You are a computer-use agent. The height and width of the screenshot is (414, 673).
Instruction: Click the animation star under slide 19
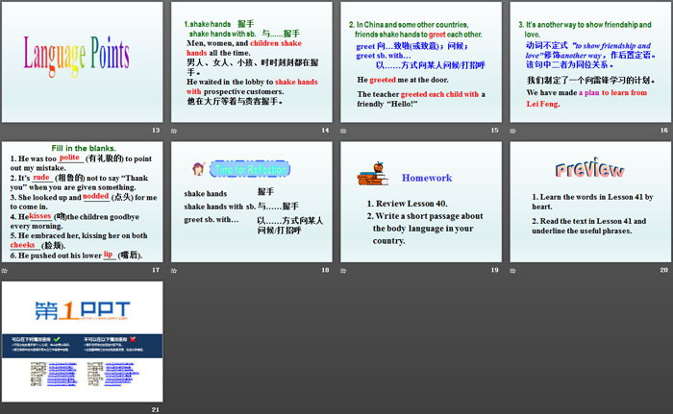[343, 271]
